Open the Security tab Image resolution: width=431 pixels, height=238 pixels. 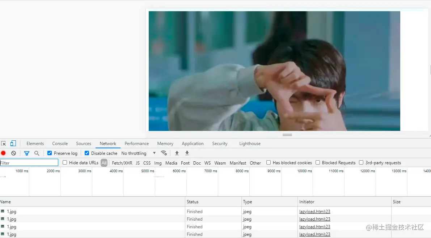click(x=220, y=144)
